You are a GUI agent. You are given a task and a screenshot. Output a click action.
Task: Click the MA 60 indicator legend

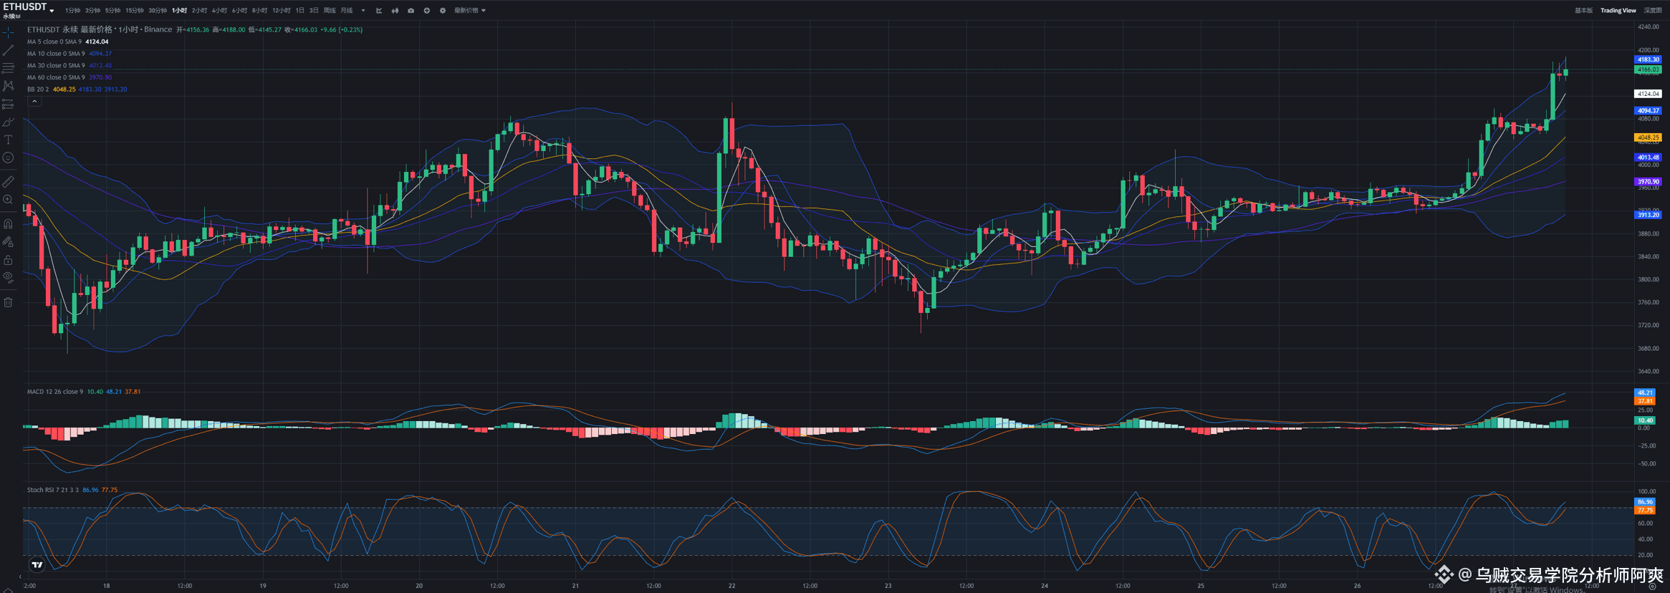click(x=69, y=77)
